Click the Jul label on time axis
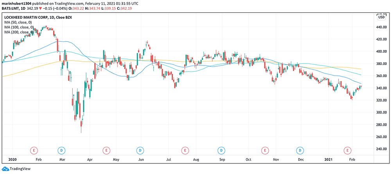The height and width of the screenshot is (174, 391). [x=169, y=159]
